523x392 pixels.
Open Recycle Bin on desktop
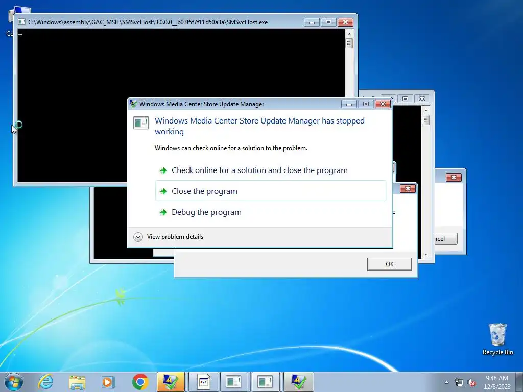pos(497,339)
